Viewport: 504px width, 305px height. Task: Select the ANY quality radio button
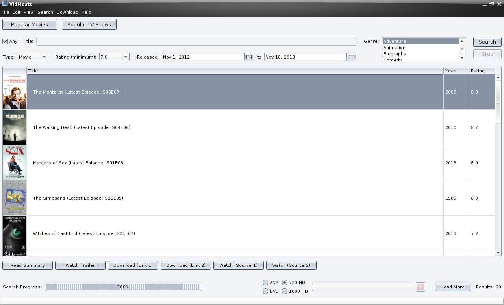(x=265, y=283)
